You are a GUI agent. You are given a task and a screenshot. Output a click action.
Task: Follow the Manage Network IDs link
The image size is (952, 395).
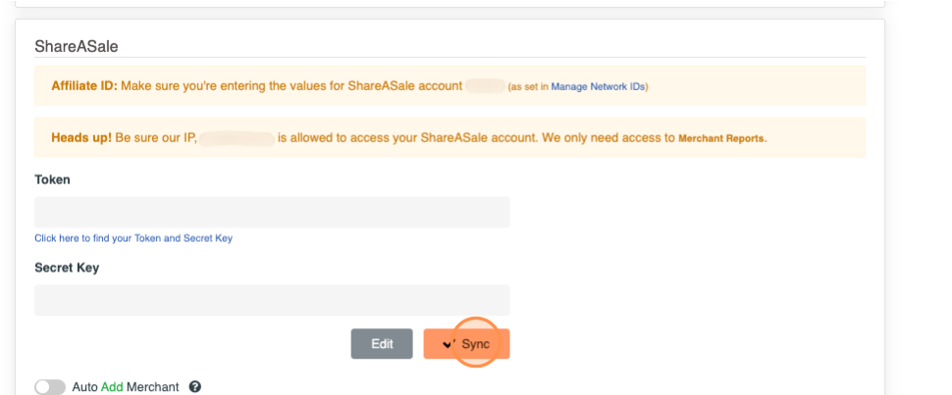click(598, 86)
